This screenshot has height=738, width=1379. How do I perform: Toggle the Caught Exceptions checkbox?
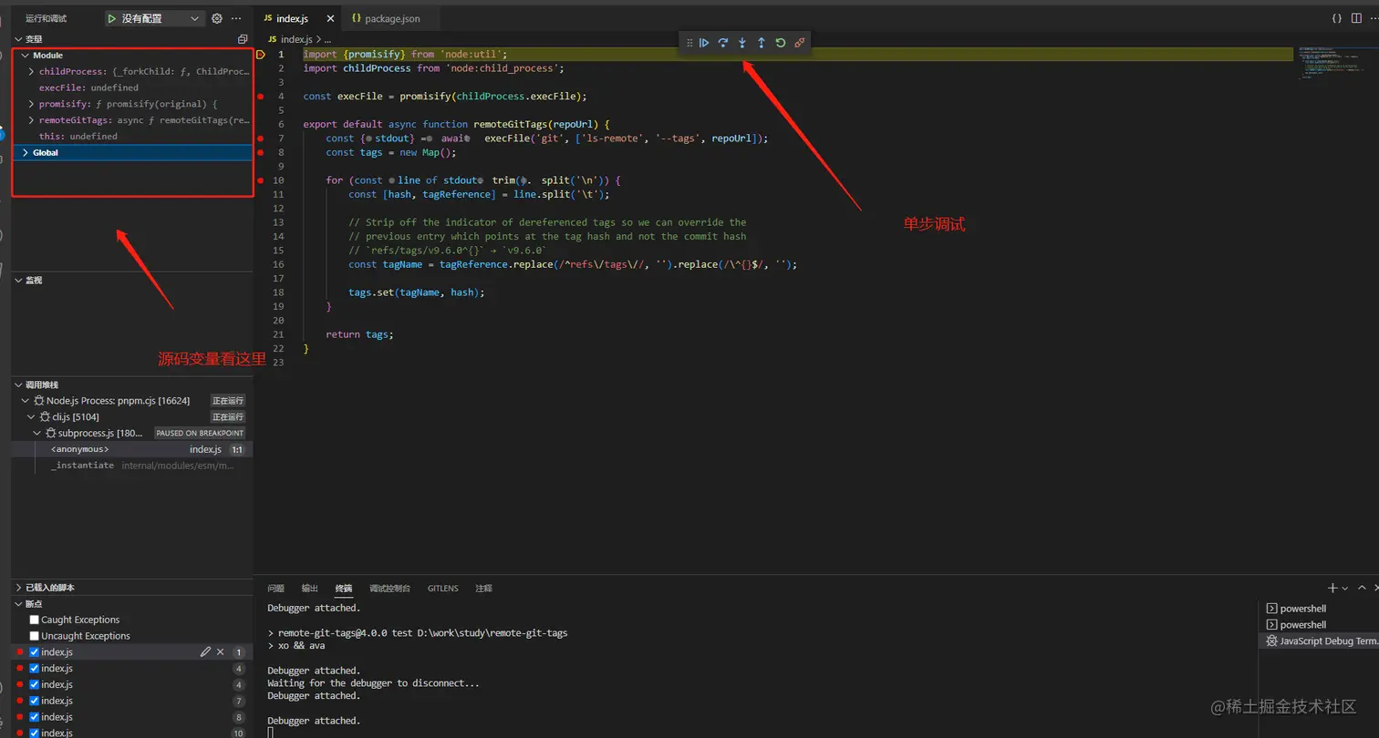[35, 620]
